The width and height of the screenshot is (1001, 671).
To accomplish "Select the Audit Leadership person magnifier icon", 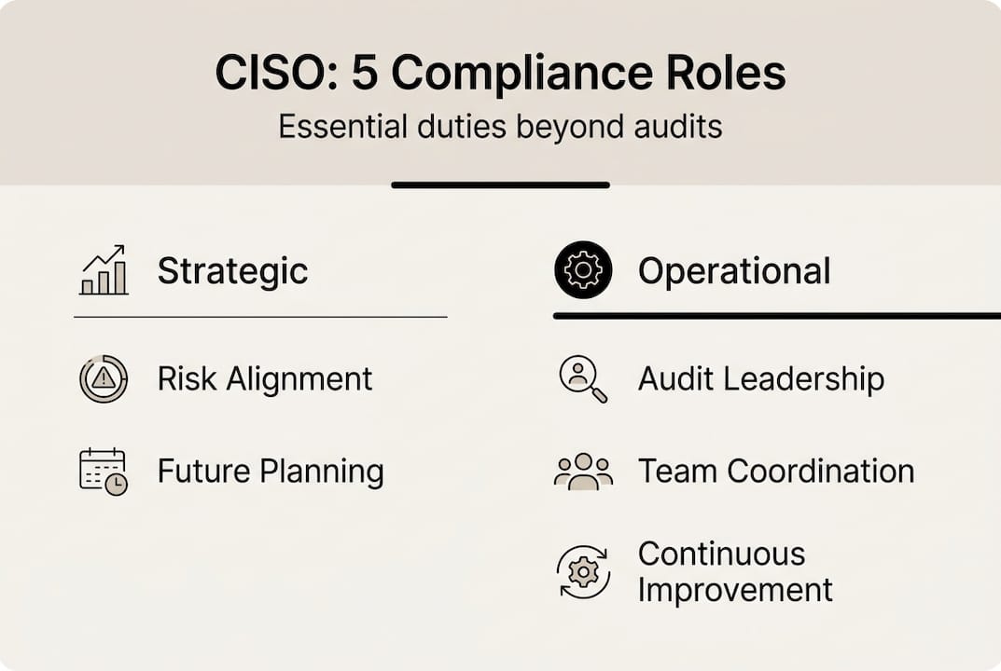I will coord(583,379).
